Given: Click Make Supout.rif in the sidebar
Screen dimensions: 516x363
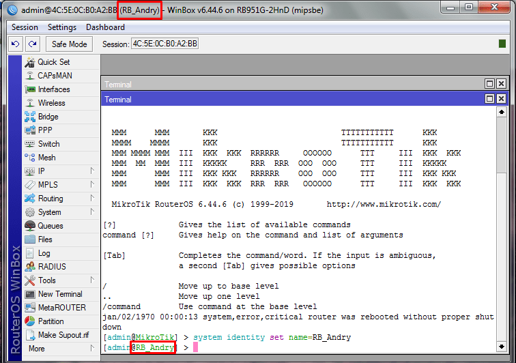Looking at the screenshot, I should coord(63,335).
